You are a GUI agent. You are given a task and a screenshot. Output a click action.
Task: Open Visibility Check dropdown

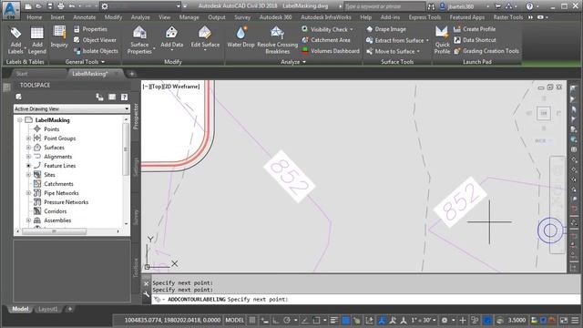click(x=328, y=29)
